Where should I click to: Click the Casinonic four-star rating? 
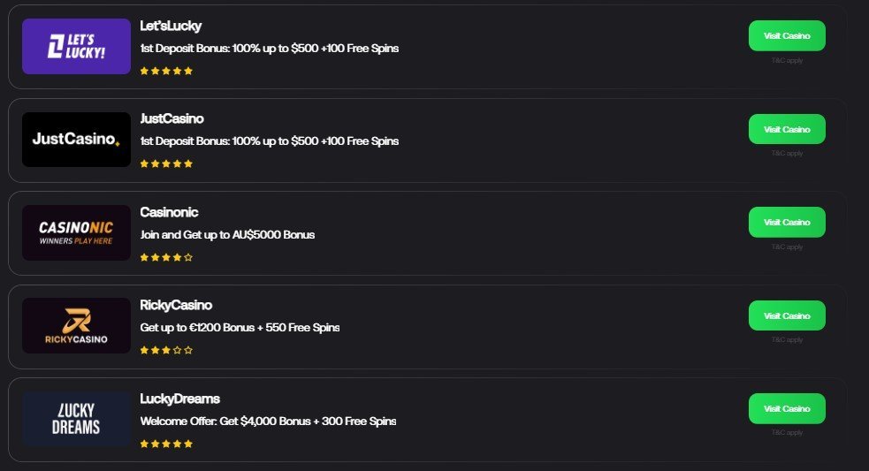[x=166, y=257]
